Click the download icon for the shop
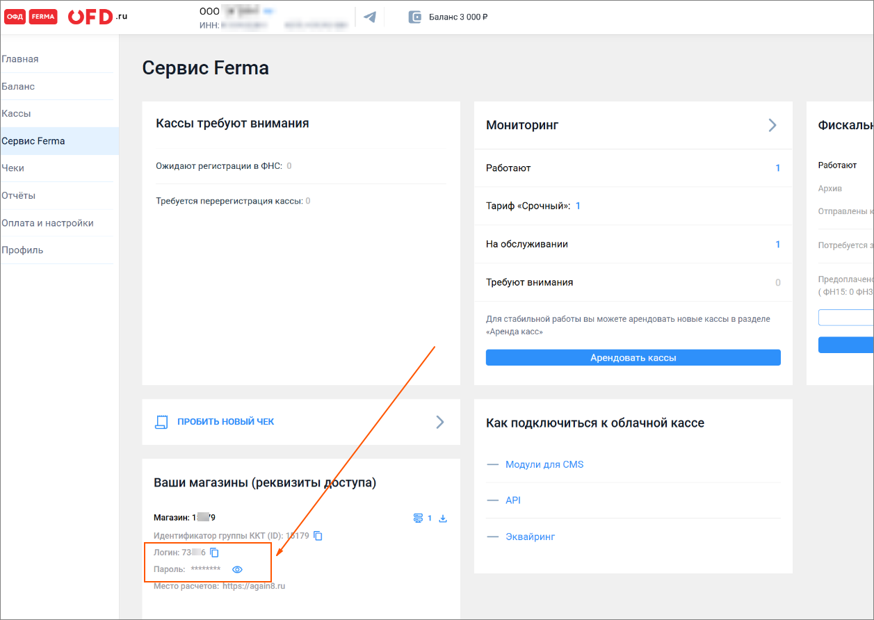Viewport: 874px width, 620px height. point(443,519)
